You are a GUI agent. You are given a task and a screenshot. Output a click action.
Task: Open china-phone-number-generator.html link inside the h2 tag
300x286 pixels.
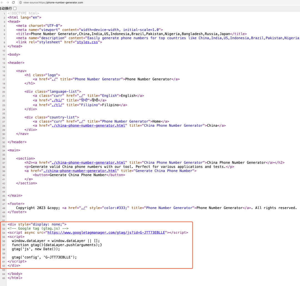(89, 162)
